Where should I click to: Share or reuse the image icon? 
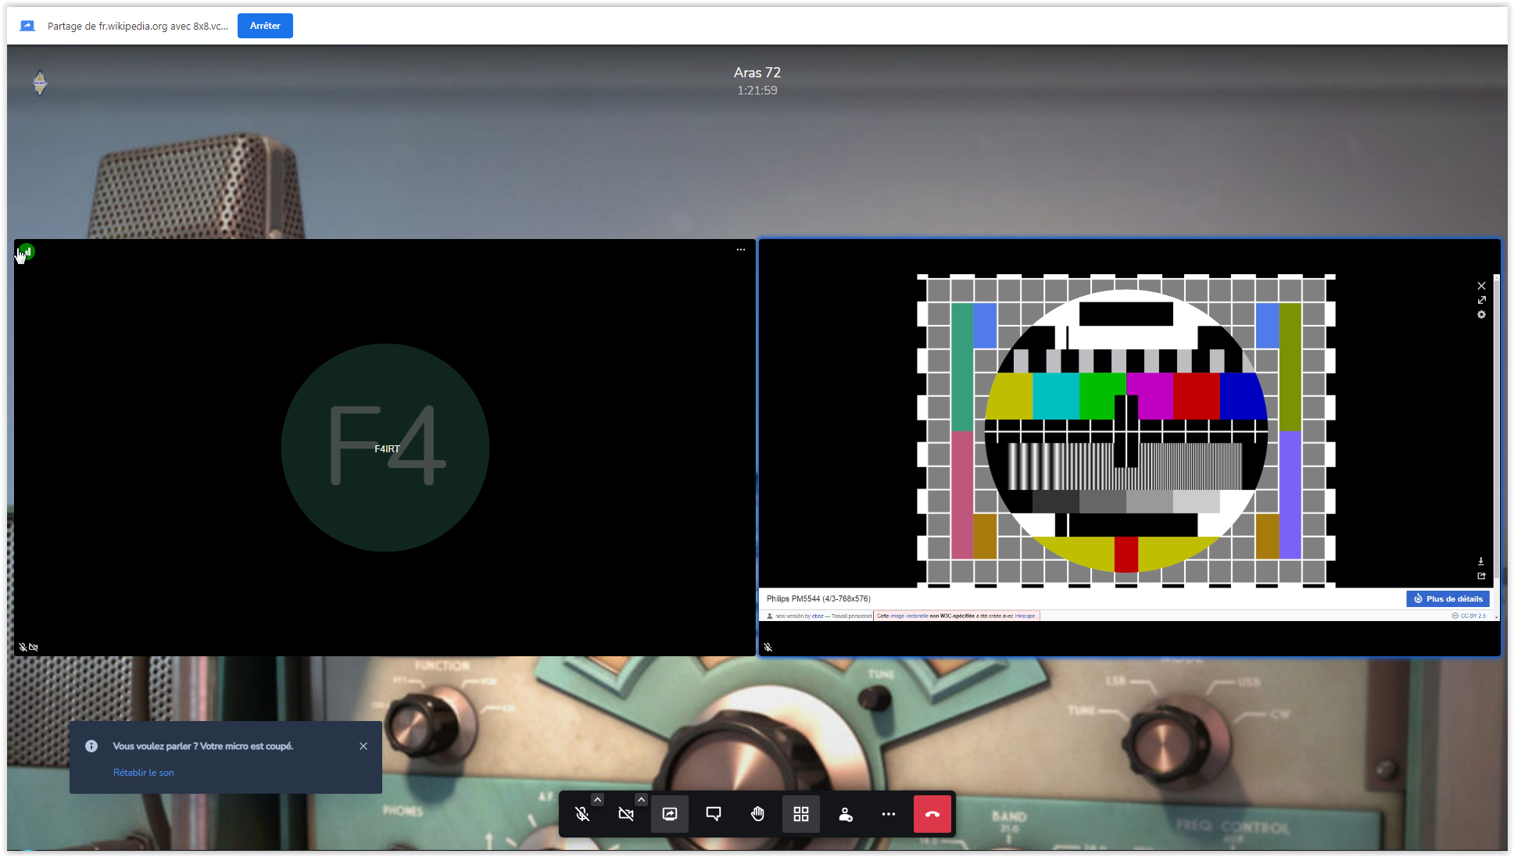1481,577
